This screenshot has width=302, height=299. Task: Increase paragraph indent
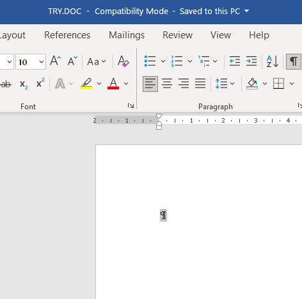coord(251,61)
